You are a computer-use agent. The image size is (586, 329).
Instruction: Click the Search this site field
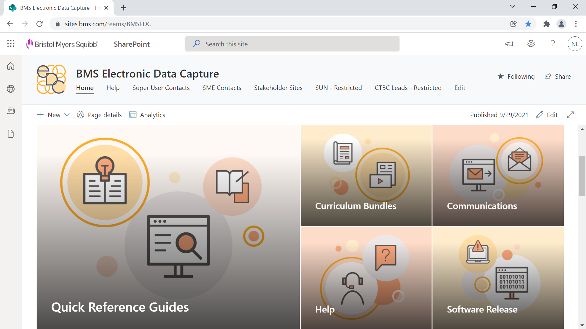tap(292, 44)
